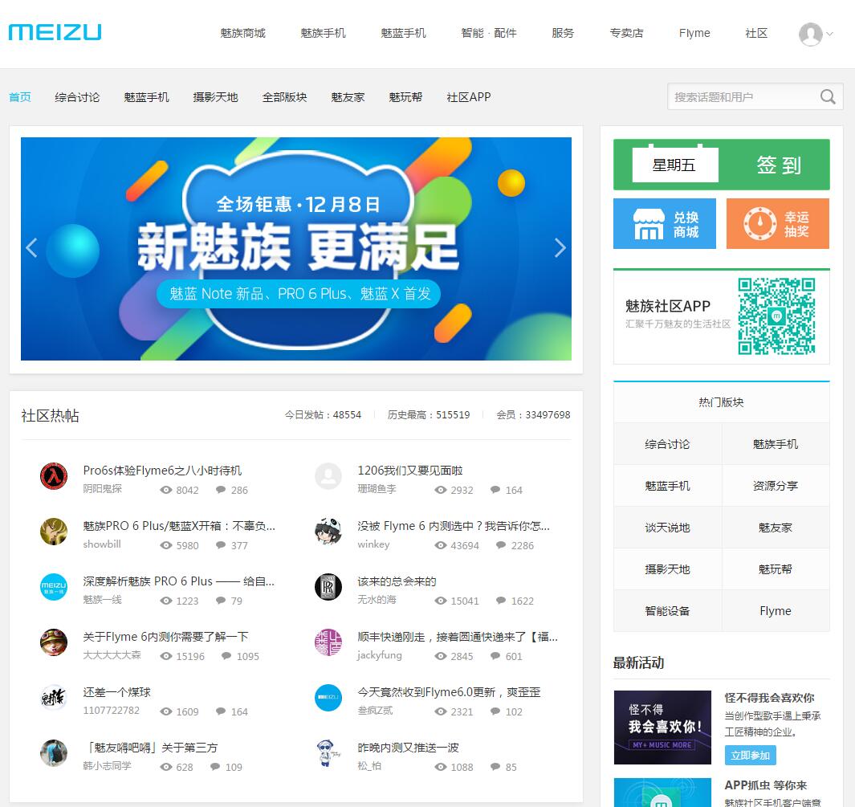This screenshot has height=807, width=855.
Task: Click 立即参加 button
Action: [x=750, y=755]
